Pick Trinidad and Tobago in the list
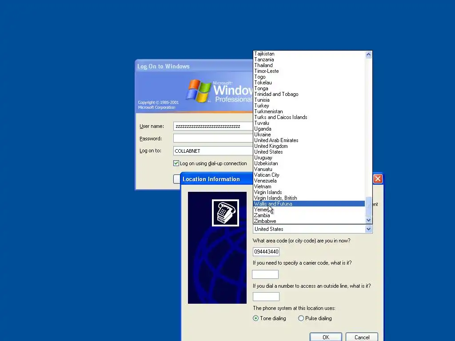Screen dimensions: 455x341 pos(309,94)
